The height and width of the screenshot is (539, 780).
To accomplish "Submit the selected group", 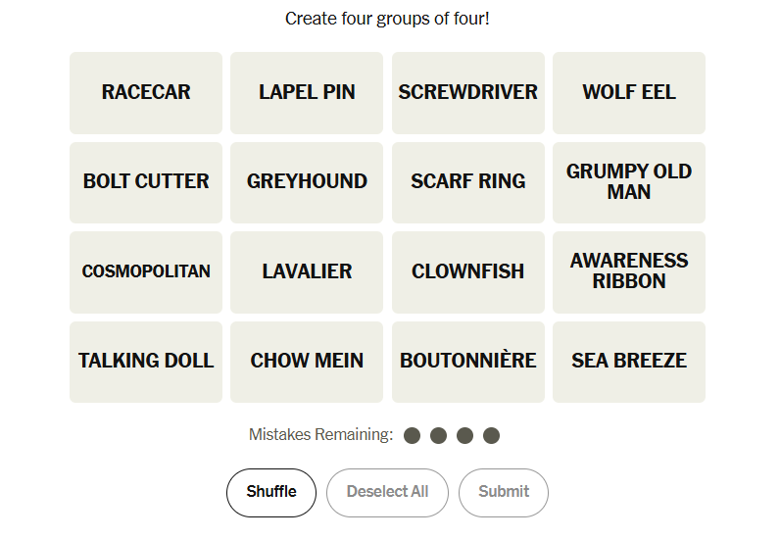I will [504, 492].
